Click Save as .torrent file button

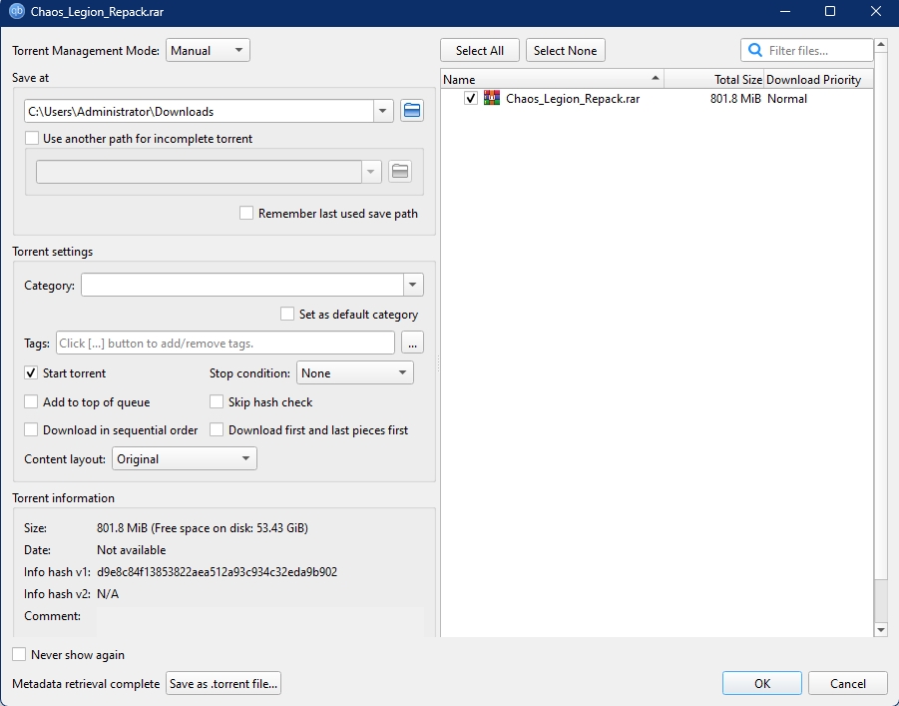pyautogui.click(x=224, y=684)
